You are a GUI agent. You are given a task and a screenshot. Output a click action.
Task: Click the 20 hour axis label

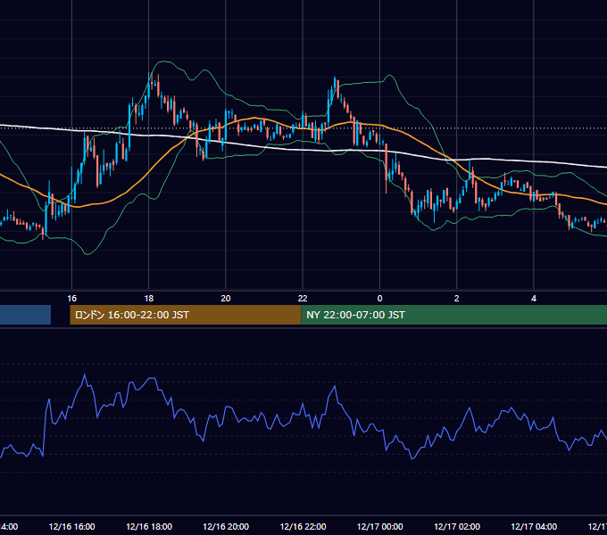pyautogui.click(x=226, y=299)
